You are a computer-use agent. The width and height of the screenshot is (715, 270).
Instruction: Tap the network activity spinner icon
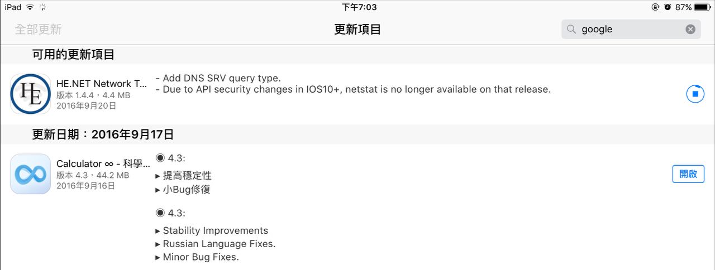pyautogui.click(x=43, y=7)
